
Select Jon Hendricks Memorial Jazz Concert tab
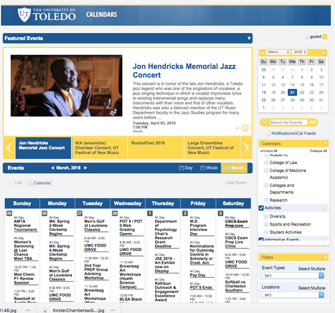pyautogui.click(x=43, y=148)
